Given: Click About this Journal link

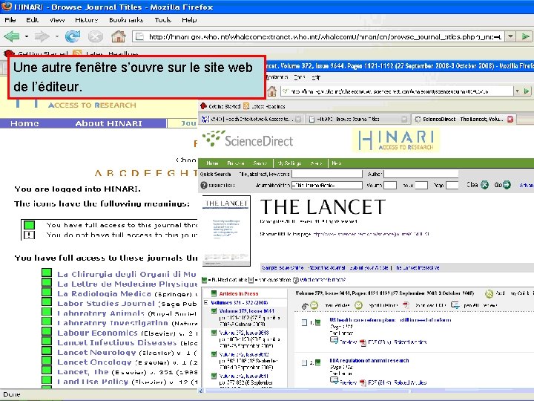Looking at the screenshot, I should (x=326, y=267).
